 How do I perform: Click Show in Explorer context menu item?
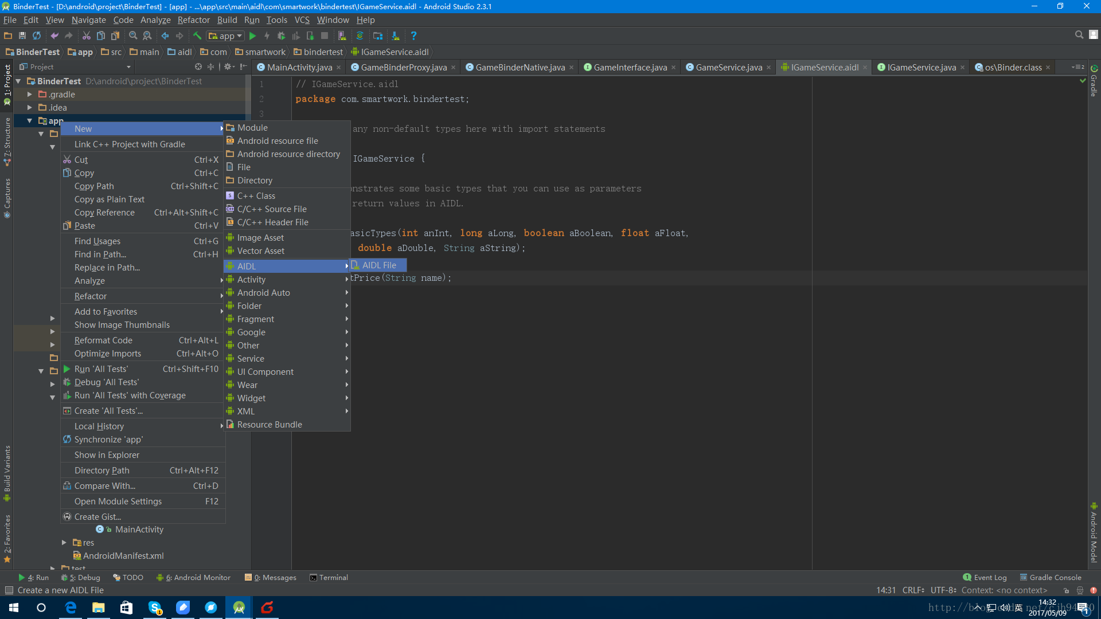(143, 455)
